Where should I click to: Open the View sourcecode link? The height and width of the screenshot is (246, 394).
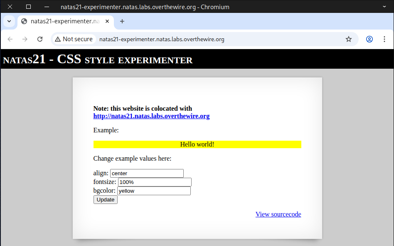tap(278, 214)
